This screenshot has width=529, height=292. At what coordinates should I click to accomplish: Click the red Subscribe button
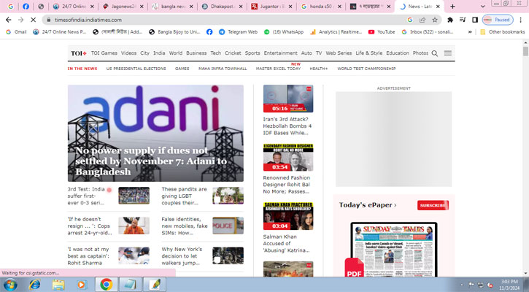pyautogui.click(x=433, y=205)
